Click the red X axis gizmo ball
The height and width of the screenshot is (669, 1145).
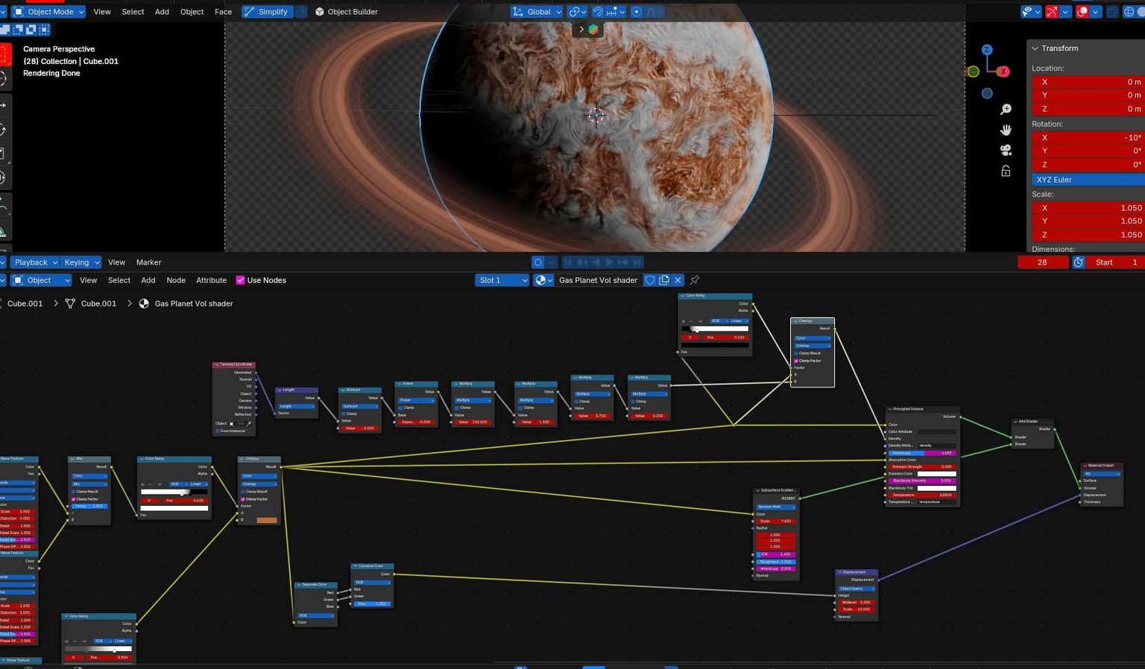pos(1003,72)
